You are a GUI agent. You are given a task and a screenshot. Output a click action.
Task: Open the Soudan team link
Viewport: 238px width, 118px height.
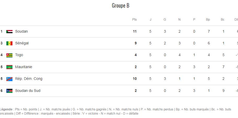pyautogui.click(x=21, y=31)
